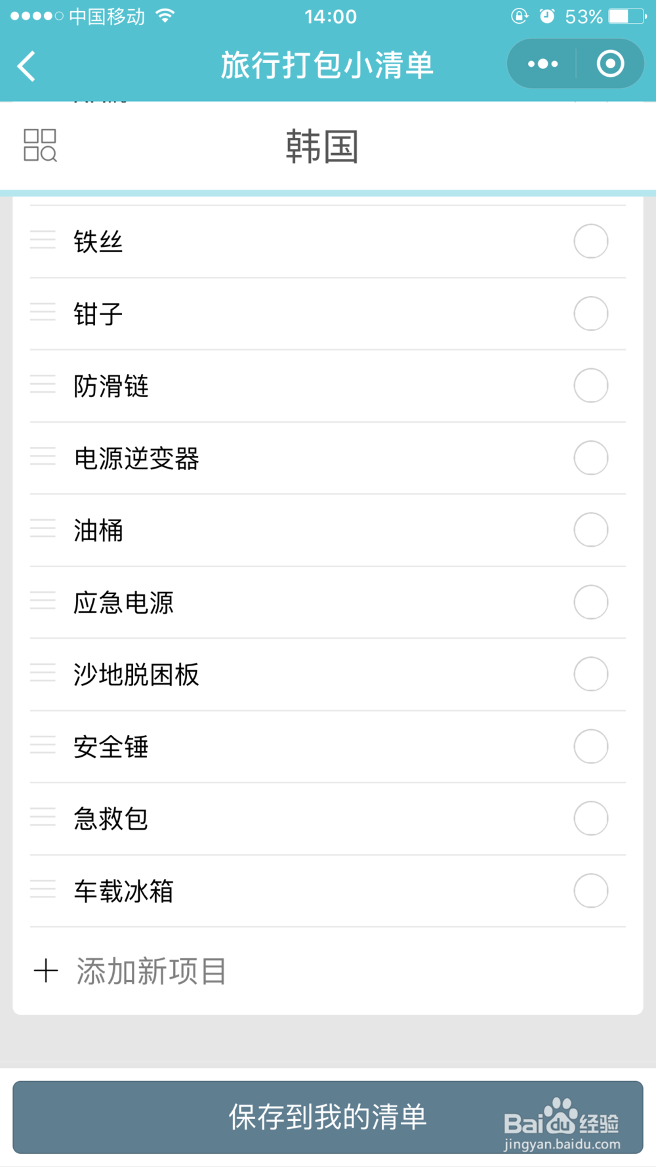Tick the 车载冰箱 checkbox
Viewport: 656px width, 1167px height.
[590, 891]
